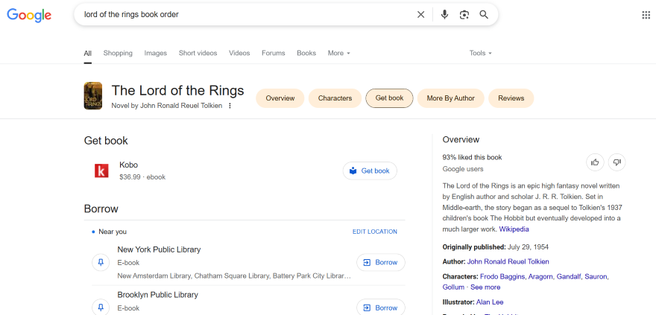This screenshot has width=656, height=315.
Task: Click See more characters link
Action: (485, 287)
